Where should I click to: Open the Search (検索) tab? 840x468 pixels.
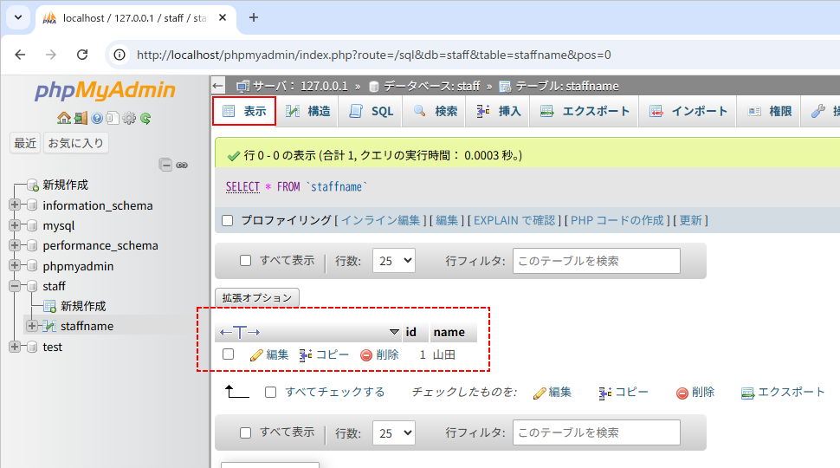(436, 111)
